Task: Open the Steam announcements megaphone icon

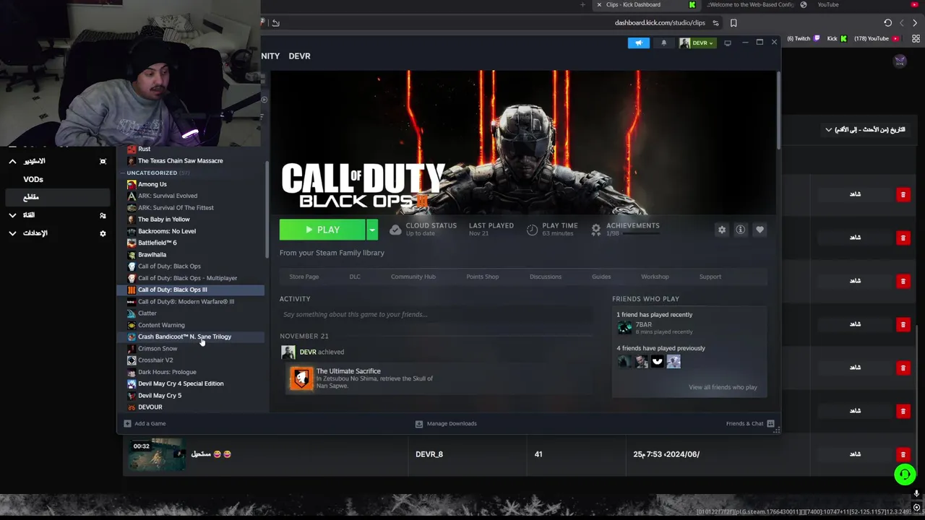Action: coord(639,43)
